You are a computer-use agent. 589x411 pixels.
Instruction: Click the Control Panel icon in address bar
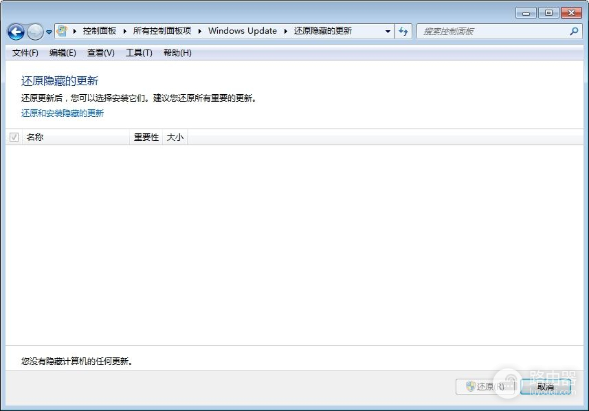pos(63,31)
